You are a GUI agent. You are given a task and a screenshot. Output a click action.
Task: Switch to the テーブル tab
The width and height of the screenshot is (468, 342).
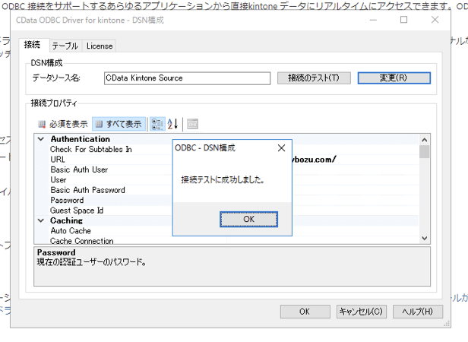point(65,46)
